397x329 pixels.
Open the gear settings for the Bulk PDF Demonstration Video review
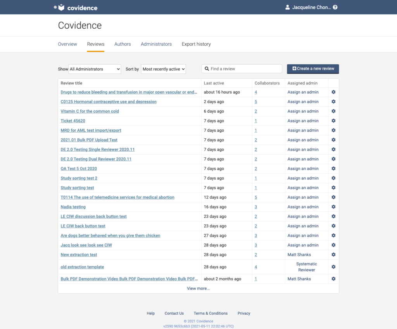click(x=333, y=279)
